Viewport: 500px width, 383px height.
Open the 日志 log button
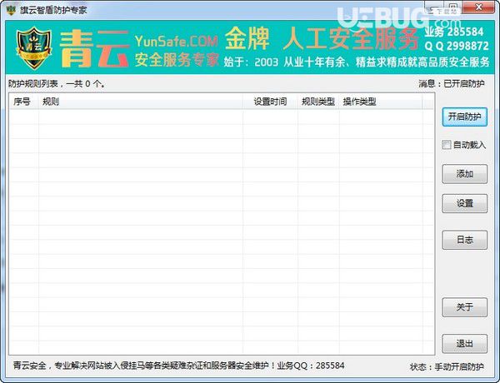click(x=465, y=240)
